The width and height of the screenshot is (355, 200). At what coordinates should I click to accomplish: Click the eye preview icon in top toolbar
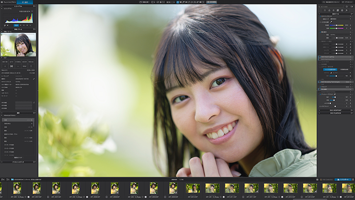(x=201, y=2)
